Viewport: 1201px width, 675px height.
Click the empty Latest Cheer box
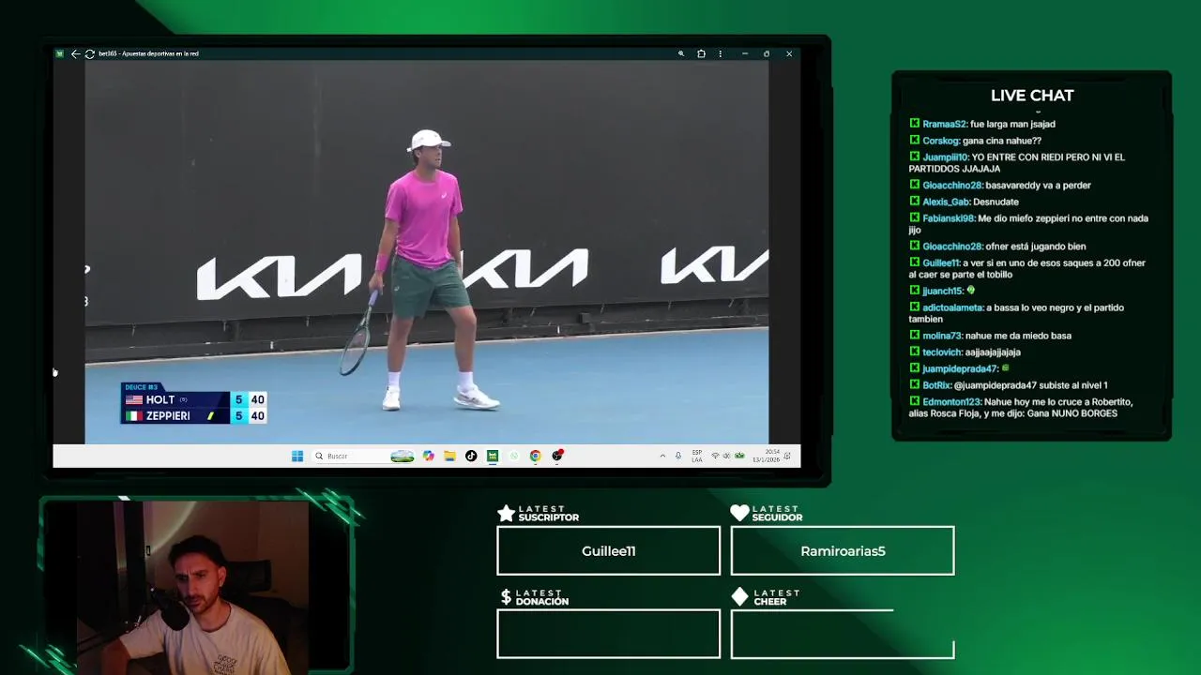[843, 634]
